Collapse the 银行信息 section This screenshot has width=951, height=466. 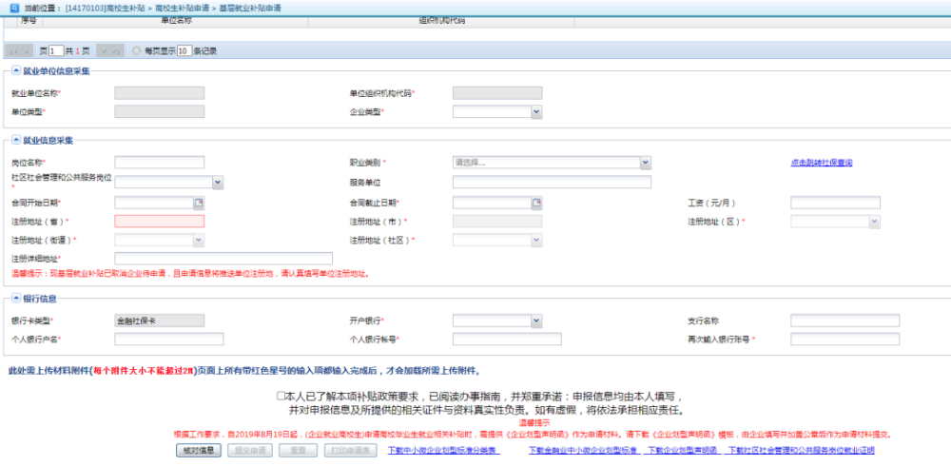[x=16, y=298]
